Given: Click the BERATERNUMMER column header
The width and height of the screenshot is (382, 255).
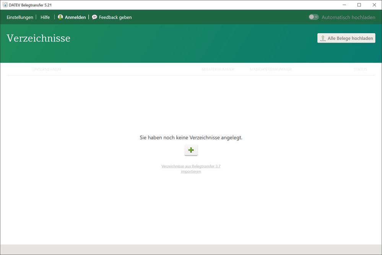Looking at the screenshot, I should [x=218, y=69].
